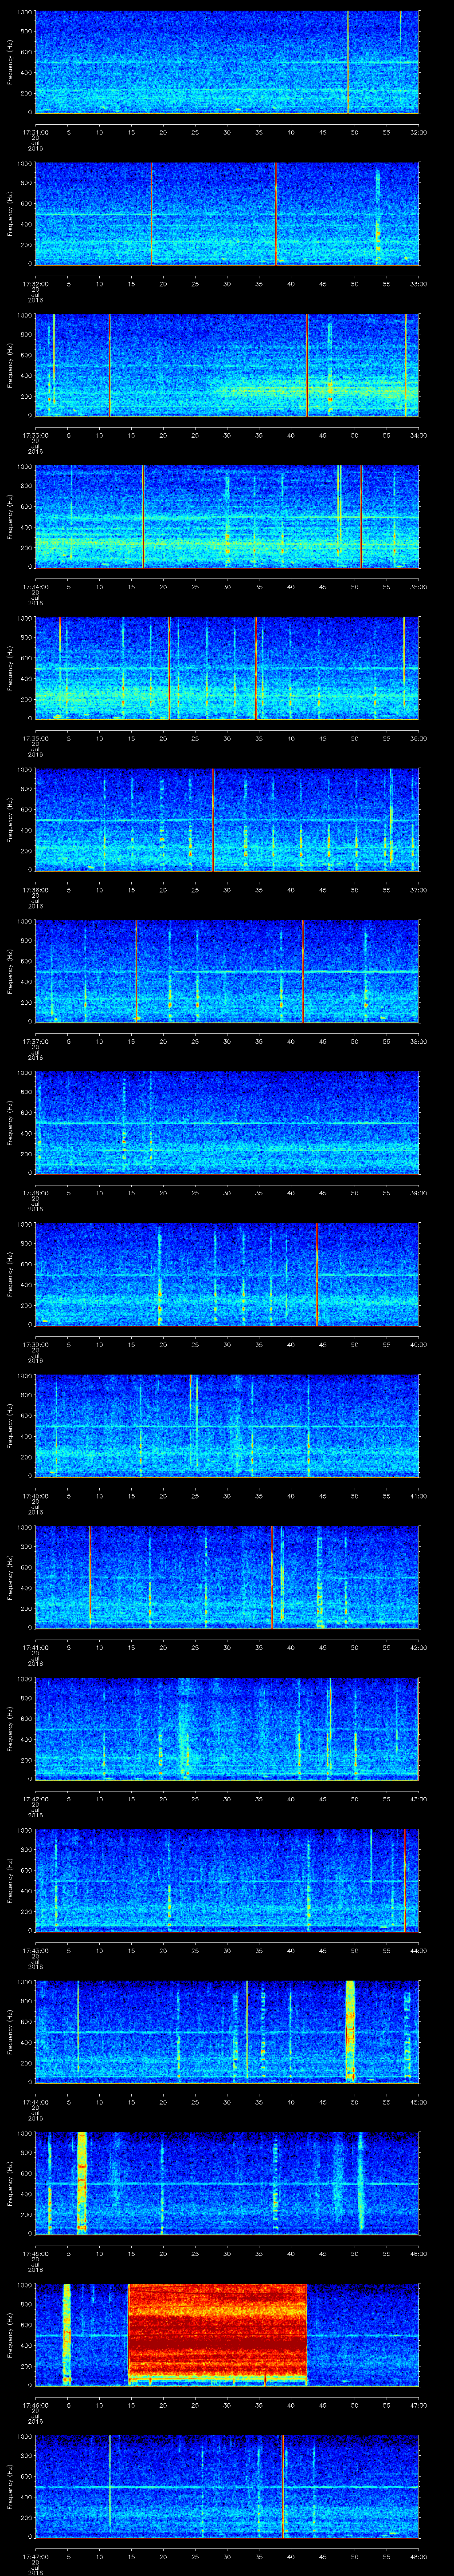The height and width of the screenshot is (2576, 454).
Task: Open the spectrogram panel starting at 17:32:00
Action: (227, 214)
